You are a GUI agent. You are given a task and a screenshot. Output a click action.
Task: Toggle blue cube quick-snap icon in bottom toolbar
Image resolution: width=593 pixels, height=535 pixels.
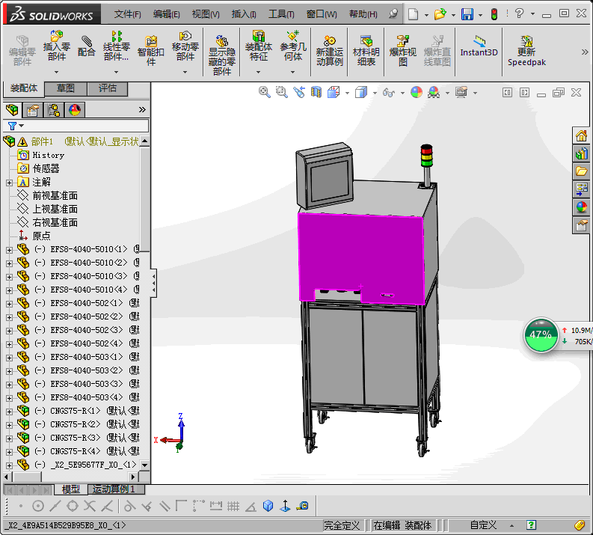click(x=268, y=506)
